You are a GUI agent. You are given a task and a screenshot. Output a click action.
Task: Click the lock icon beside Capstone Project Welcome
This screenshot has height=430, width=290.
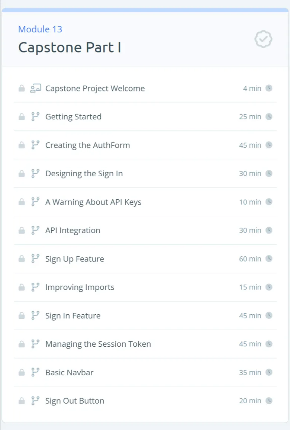click(22, 88)
